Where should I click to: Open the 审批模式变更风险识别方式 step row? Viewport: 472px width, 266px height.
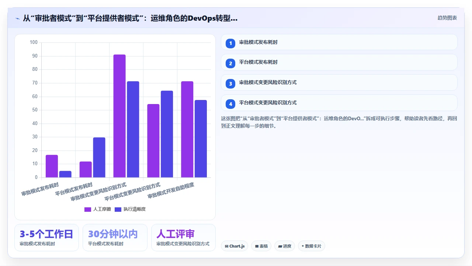(x=339, y=82)
